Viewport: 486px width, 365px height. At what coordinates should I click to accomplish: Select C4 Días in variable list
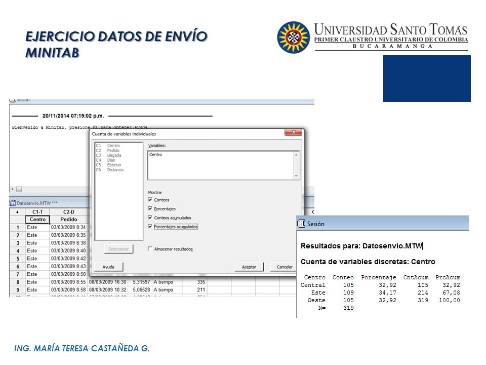point(106,160)
